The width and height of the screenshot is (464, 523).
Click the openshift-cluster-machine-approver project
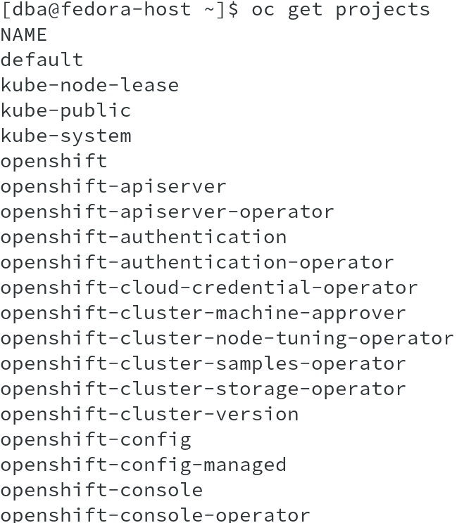tap(203, 314)
